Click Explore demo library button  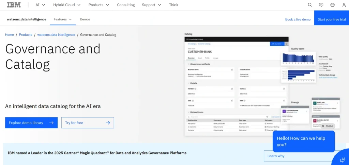coord(31,123)
